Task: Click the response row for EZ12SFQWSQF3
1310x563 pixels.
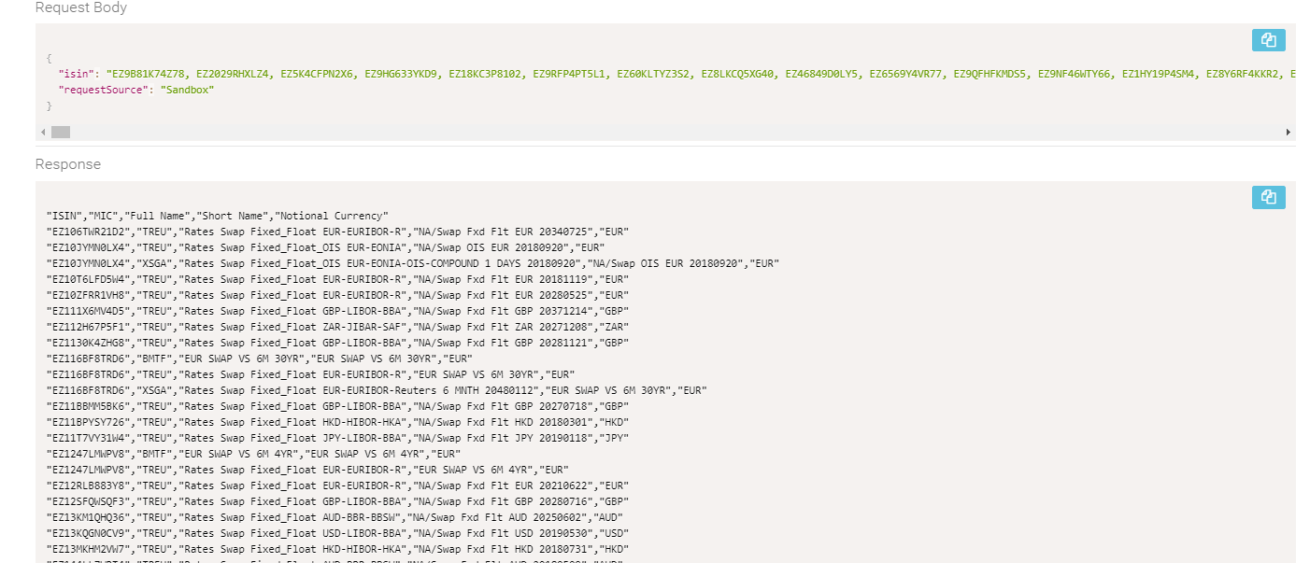Action: pos(337,501)
